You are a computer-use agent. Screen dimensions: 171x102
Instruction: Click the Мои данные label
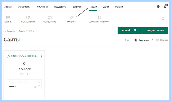[50, 22]
